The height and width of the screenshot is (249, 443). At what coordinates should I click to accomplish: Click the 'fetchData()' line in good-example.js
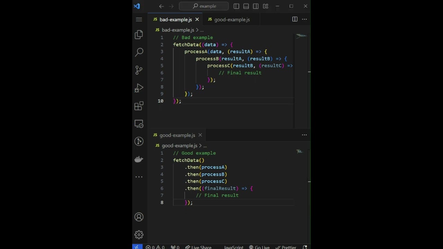[189, 160]
